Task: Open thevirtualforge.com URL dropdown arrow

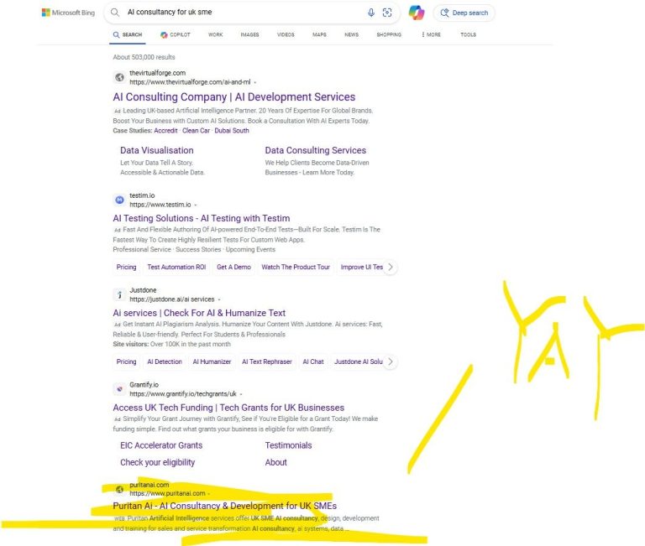Action: click(x=255, y=82)
